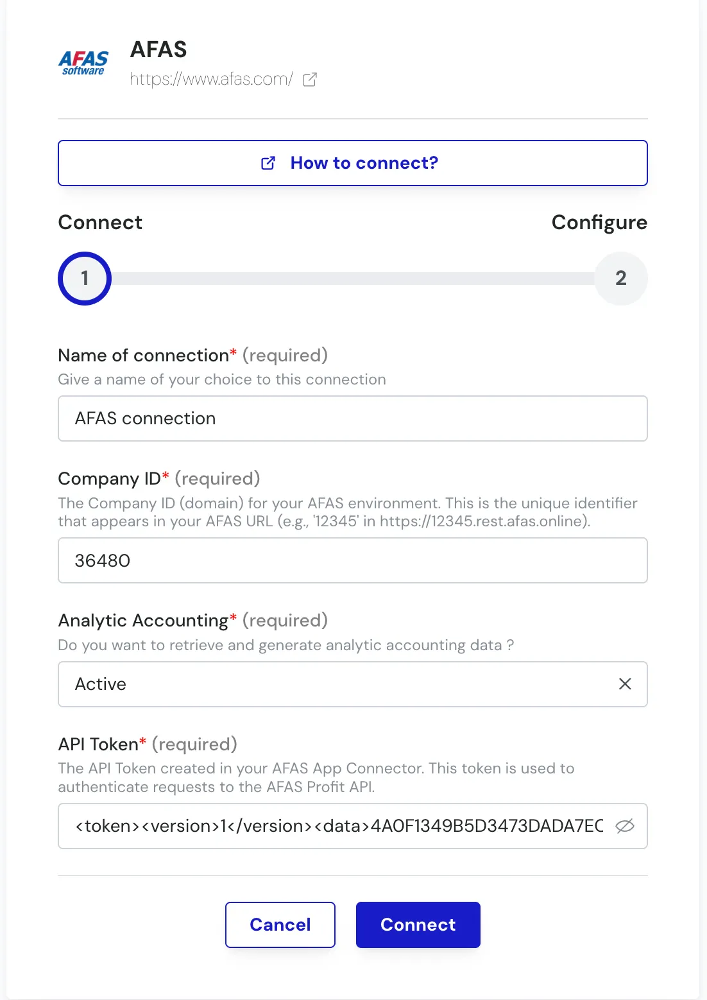This screenshot has height=1000, width=707.
Task: Click the AFAS software logo
Action: pyautogui.click(x=83, y=64)
